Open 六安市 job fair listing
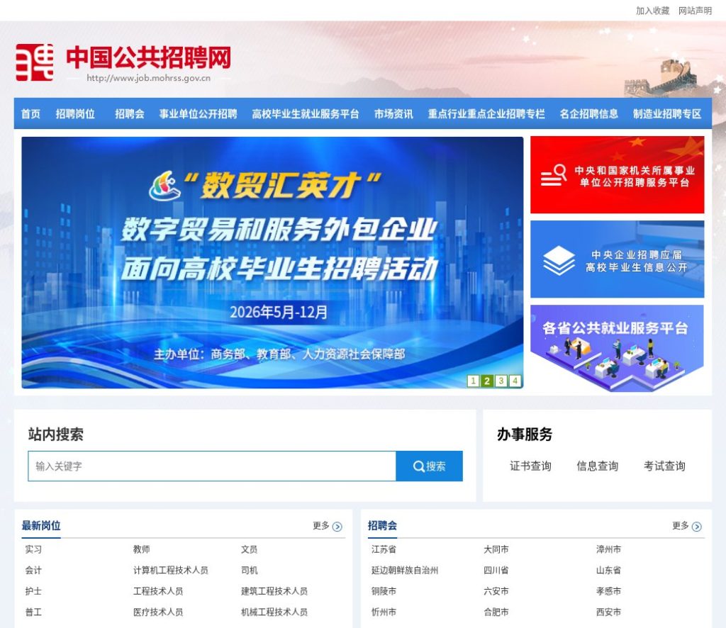Screen dimensions: 726x628 (496, 591)
